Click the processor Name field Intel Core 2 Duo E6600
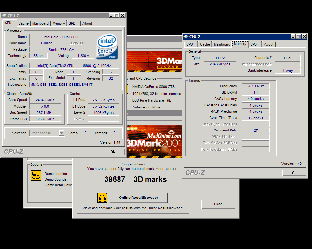This screenshot has height=249, width=312. [61, 37]
